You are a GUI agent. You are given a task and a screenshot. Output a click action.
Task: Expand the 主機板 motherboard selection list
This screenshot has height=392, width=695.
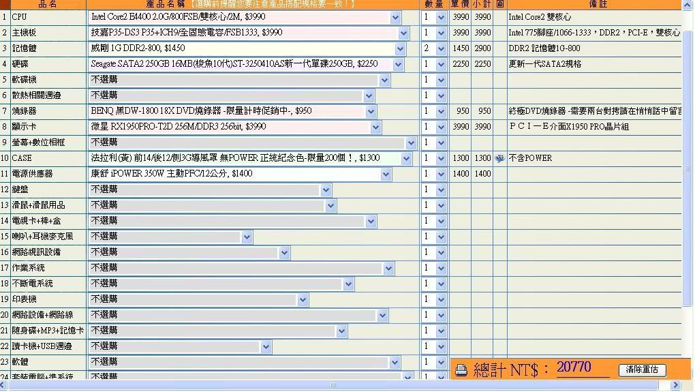click(x=403, y=33)
